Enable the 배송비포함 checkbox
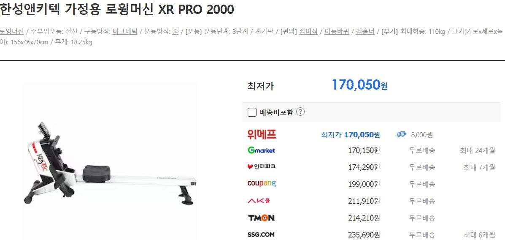505x240 pixels. pyautogui.click(x=252, y=112)
